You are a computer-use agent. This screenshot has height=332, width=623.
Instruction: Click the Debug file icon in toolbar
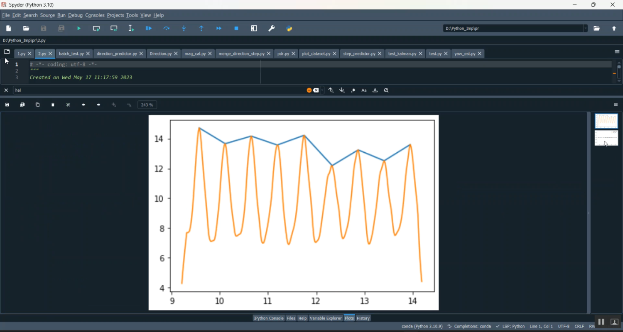(149, 29)
